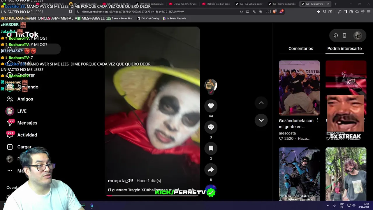The height and width of the screenshot is (210, 373).
Task: Show hidden system tray icons
Action: pyautogui.click(x=328, y=205)
